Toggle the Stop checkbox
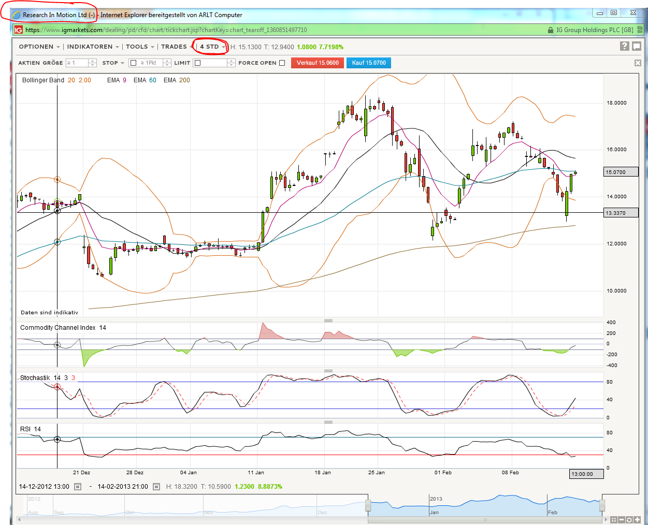This screenshot has width=648, height=525. [x=133, y=63]
